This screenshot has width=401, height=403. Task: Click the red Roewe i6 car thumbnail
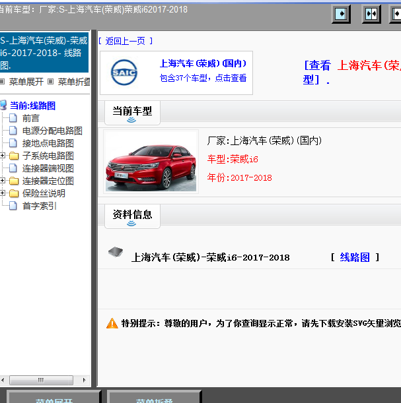pos(151,162)
